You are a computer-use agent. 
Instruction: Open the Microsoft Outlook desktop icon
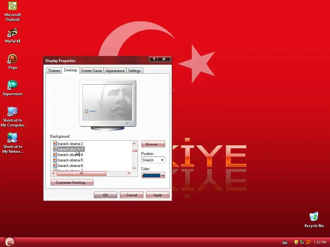[13, 11]
